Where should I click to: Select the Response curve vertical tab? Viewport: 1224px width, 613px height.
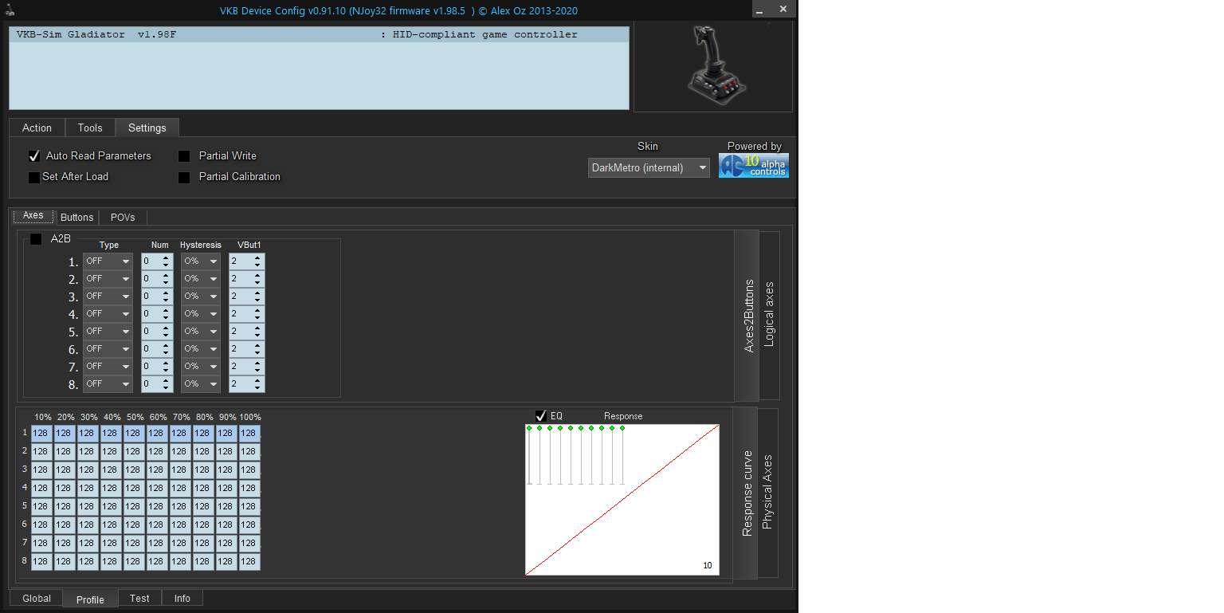tap(746, 494)
